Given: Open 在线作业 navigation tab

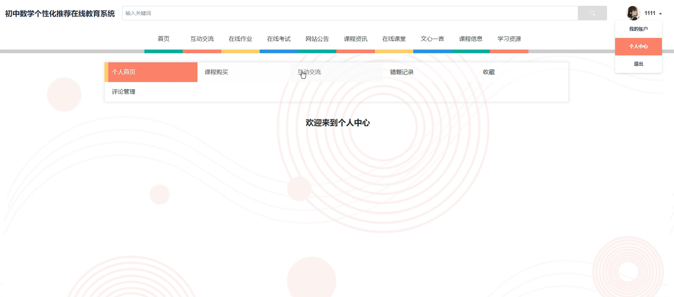Looking at the screenshot, I should click(x=240, y=39).
